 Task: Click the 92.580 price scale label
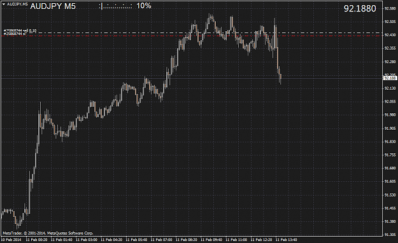click(x=390, y=9)
